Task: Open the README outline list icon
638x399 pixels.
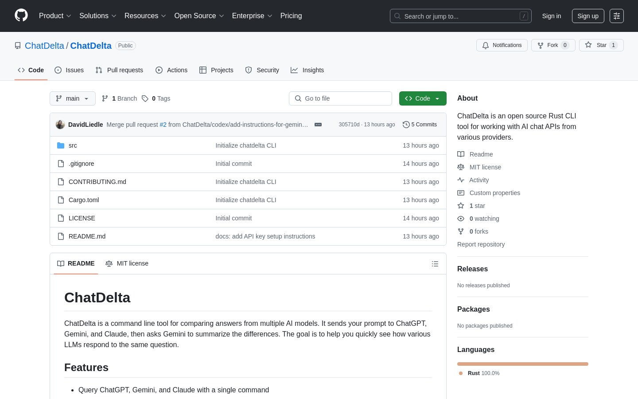Action: pos(435,264)
